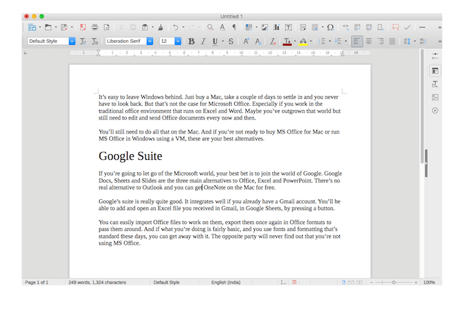Toggle underline formatting
The height and width of the screenshot is (316, 464).
pos(215,41)
